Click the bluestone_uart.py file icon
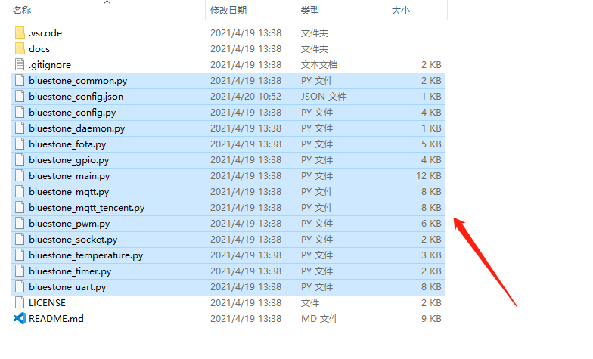593x359 pixels. tap(20, 287)
